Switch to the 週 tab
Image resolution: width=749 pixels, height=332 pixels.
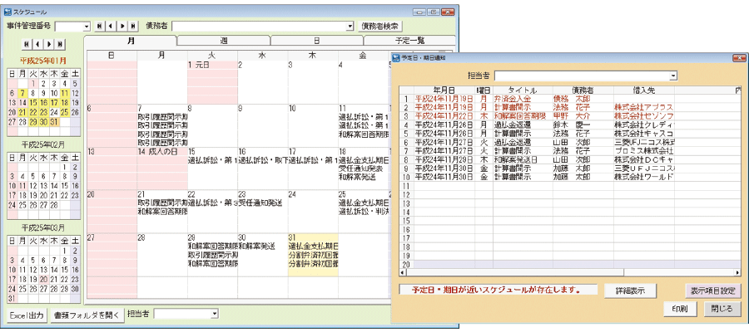tap(224, 41)
